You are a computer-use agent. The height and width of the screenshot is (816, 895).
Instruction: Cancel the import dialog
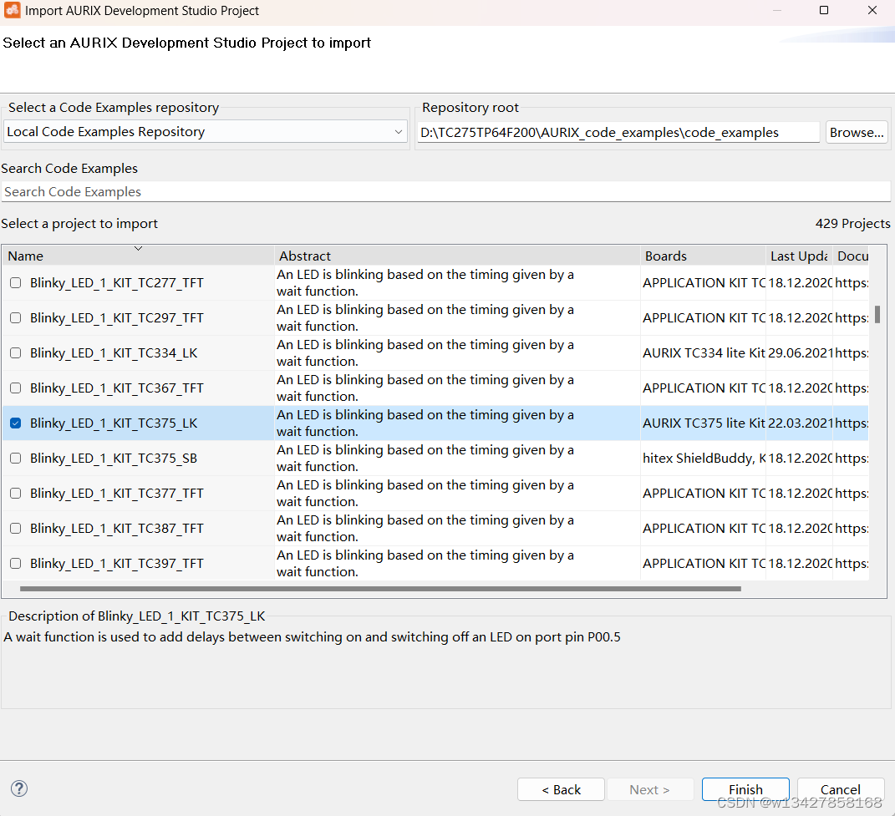840,789
